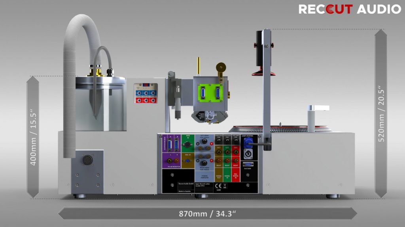Click suspension box connector A
Viewport: 405px width, 227px height.
[x=170, y=145]
